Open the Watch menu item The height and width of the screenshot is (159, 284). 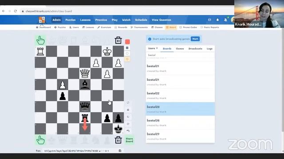[x=126, y=20]
